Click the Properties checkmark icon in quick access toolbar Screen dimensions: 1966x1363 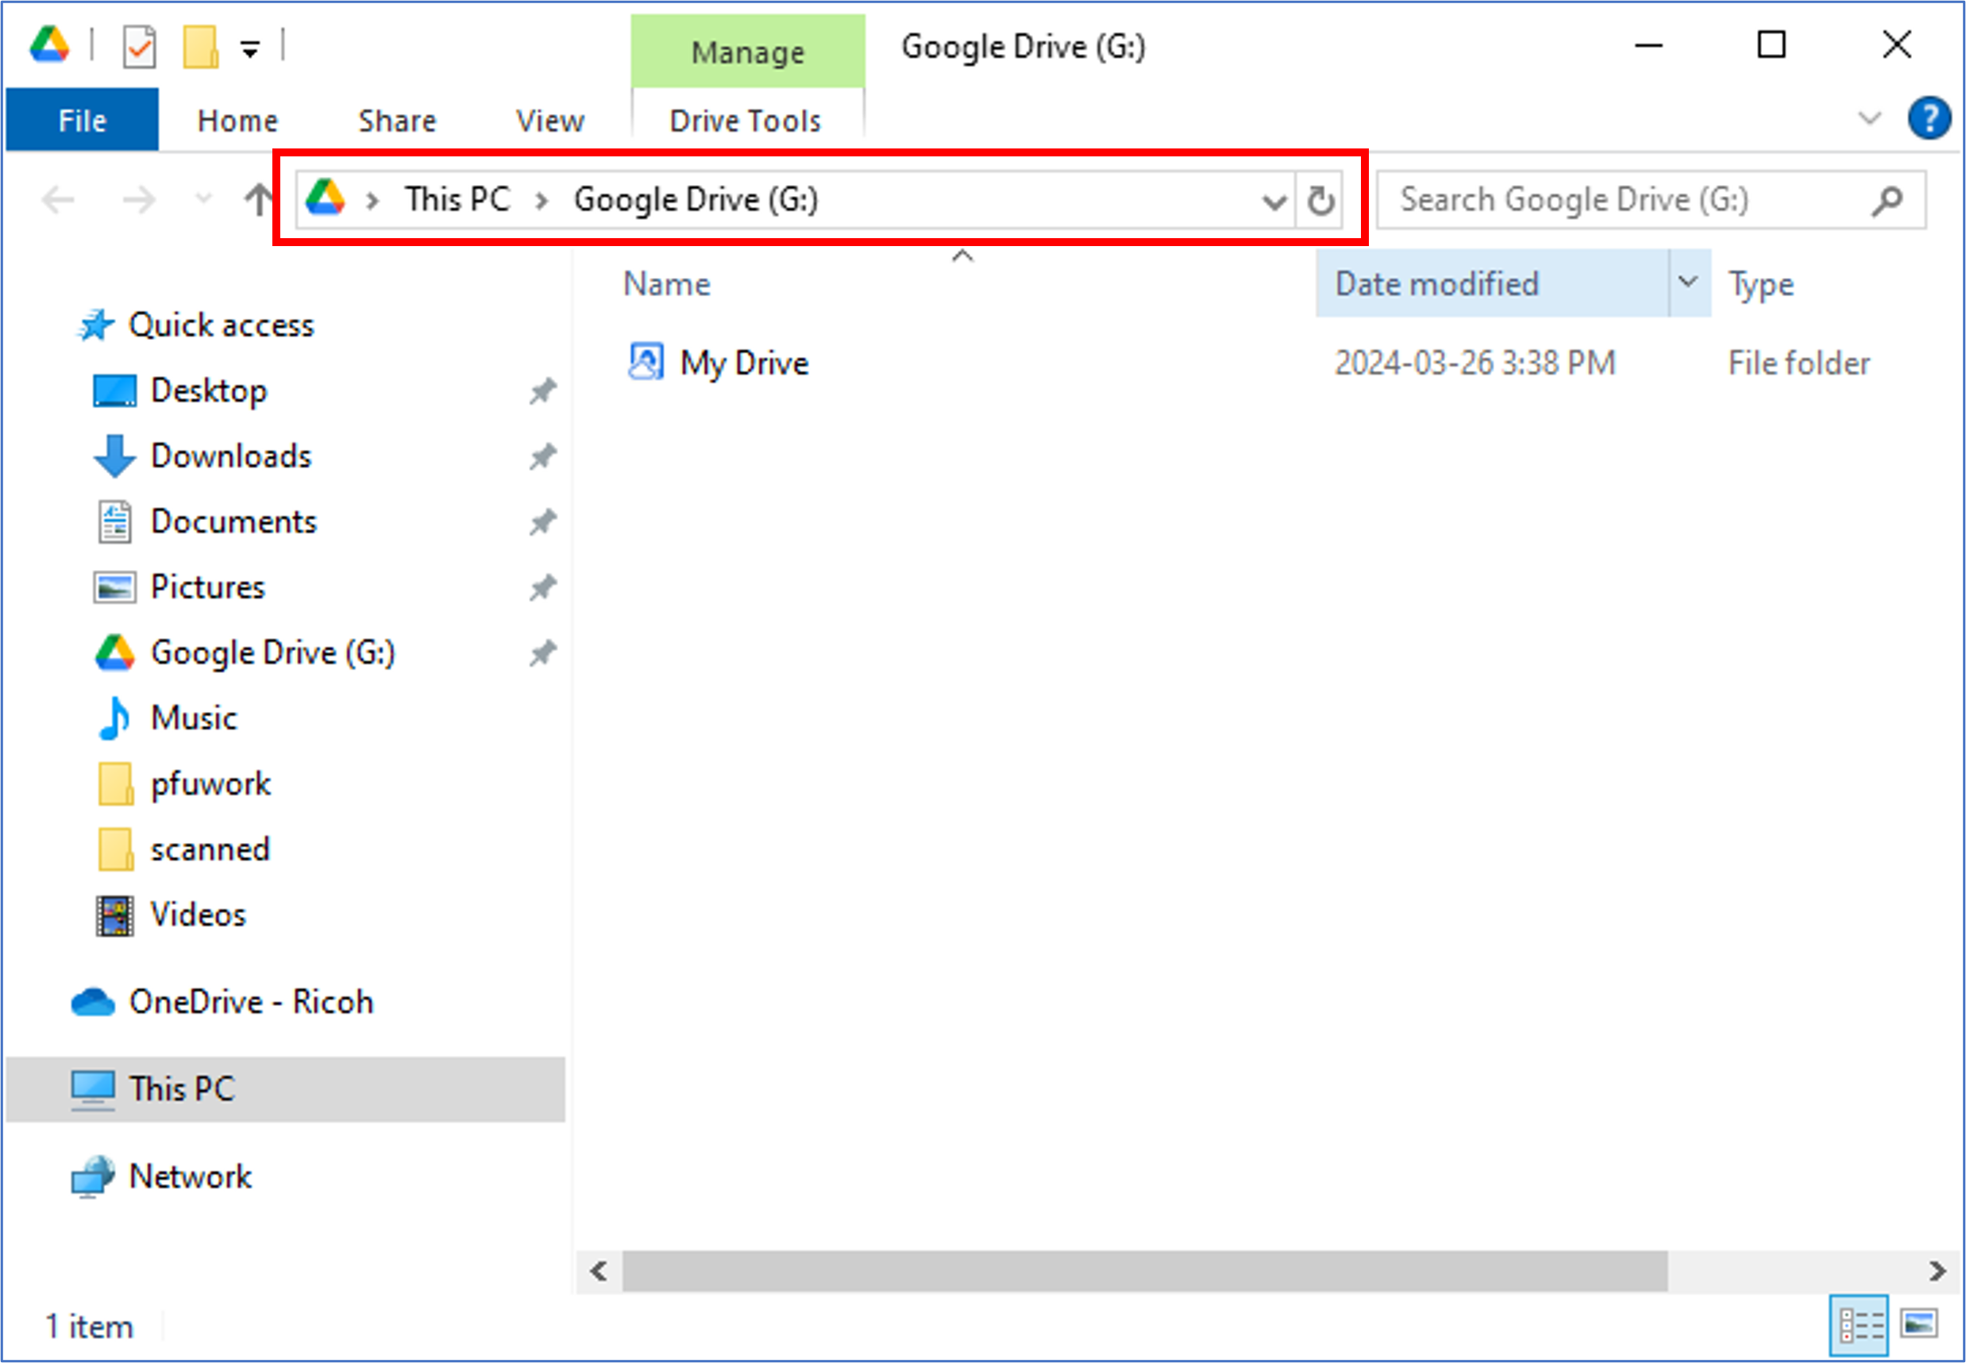click(x=139, y=46)
